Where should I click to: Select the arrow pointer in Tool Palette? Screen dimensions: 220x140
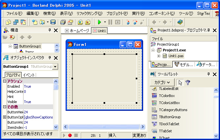coord(180,83)
